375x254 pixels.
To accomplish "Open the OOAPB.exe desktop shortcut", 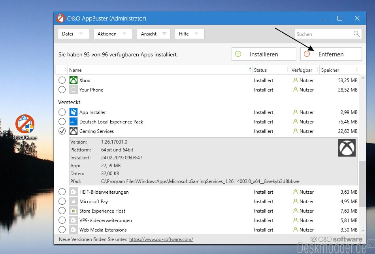I will [x=25, y=127].
